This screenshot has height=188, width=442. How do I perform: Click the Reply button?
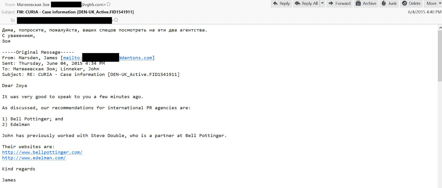pos(281,4)
